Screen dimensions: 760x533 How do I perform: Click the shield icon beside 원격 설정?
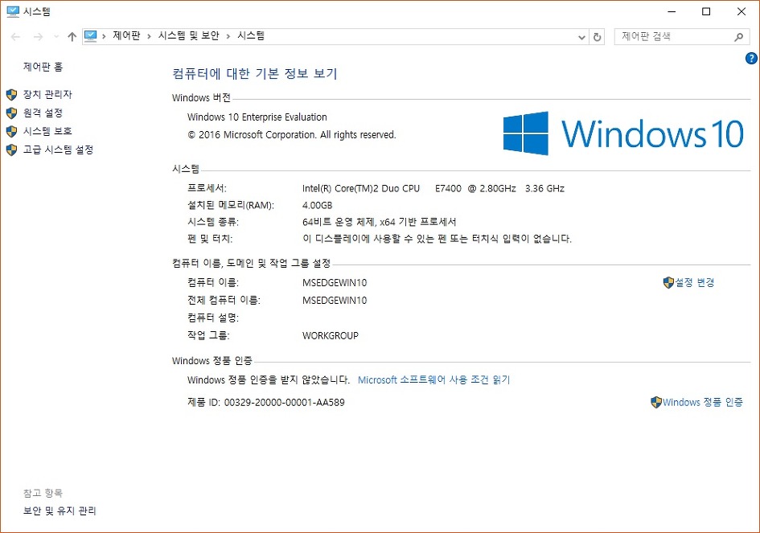coord(11,113)
